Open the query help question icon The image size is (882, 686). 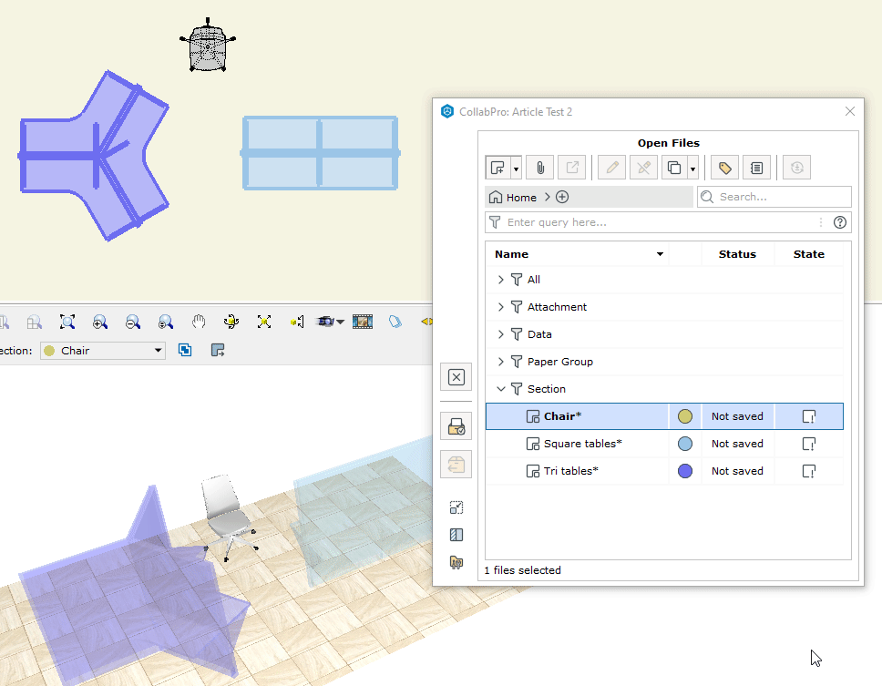tap(840, 222)
